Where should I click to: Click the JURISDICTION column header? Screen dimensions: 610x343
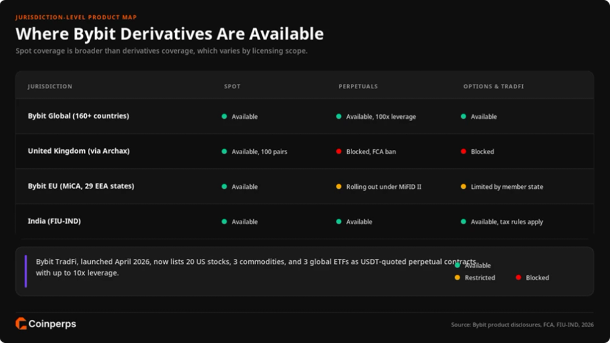50,87
